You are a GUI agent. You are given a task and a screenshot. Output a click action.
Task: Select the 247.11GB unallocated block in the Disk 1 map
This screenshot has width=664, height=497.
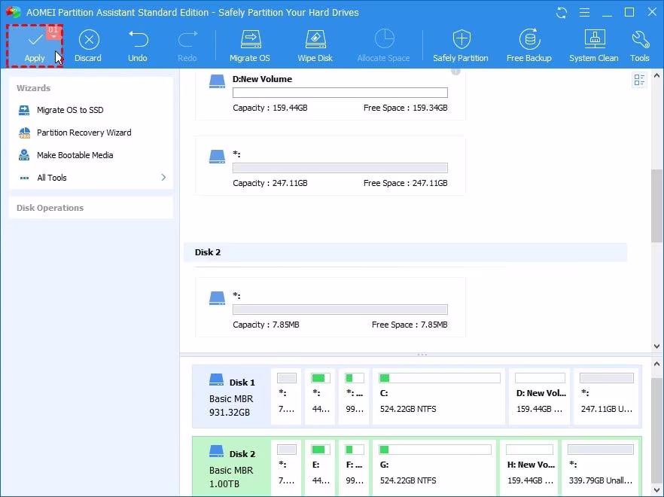point(606,397)
